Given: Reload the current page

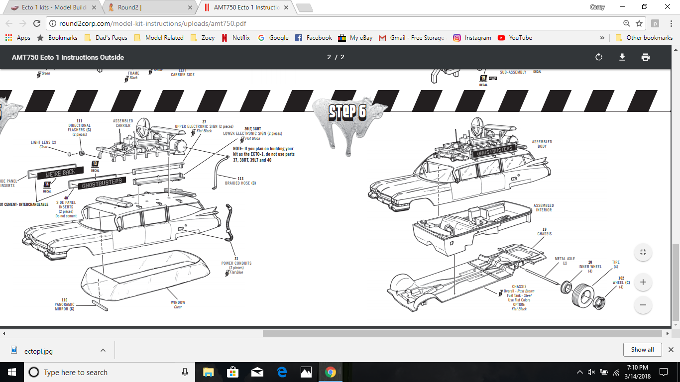Looking at the screenshot, I should click(x=36, y=23).
